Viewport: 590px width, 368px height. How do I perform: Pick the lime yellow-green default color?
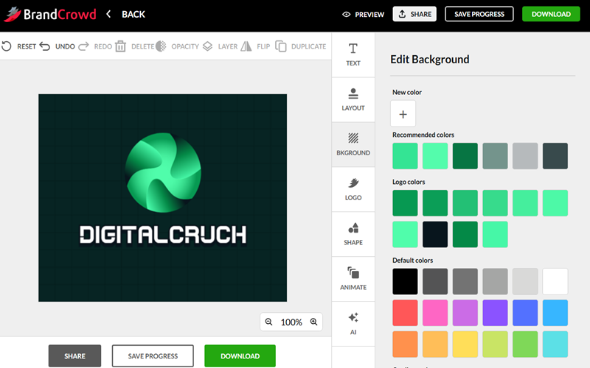495,344
